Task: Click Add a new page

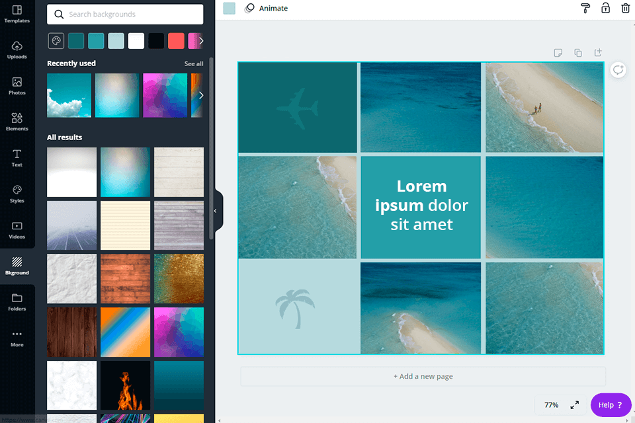Action: click(423, 377)
